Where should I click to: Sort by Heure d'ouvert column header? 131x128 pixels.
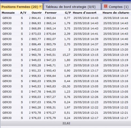coord(84,13)
